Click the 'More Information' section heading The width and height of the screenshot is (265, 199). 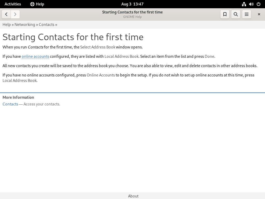[18, 97]
